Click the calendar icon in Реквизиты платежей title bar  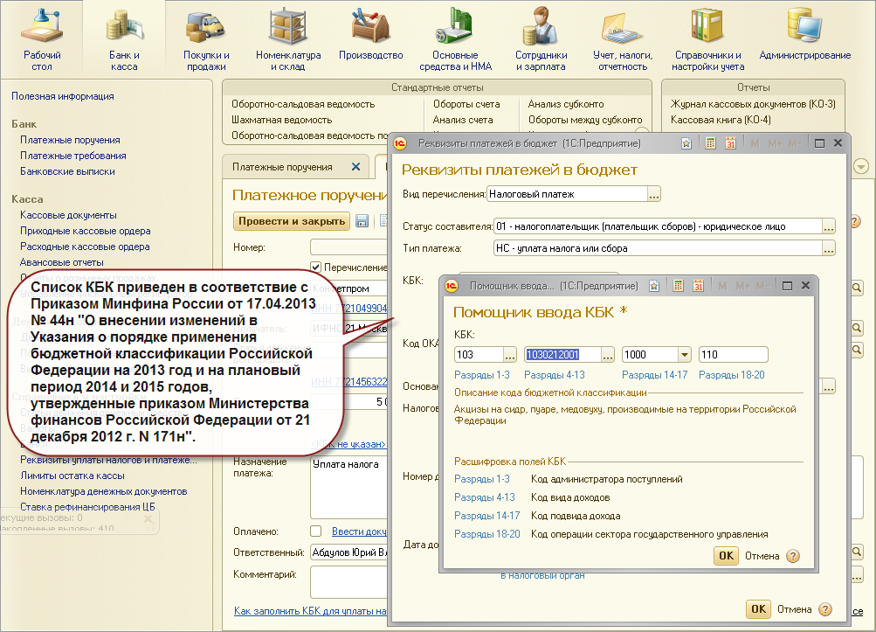pyautogui.click(x=731, y=143)
